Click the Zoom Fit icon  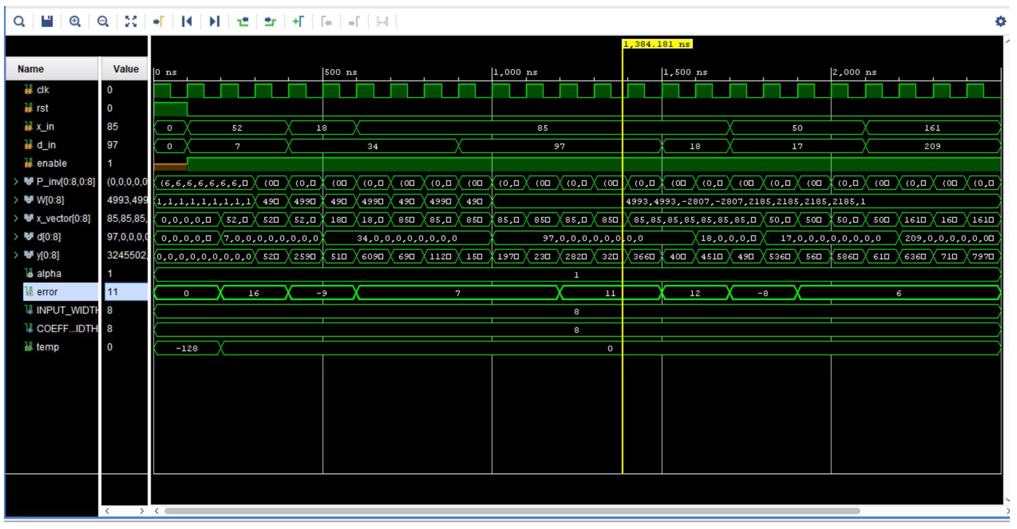coord(131,21)
